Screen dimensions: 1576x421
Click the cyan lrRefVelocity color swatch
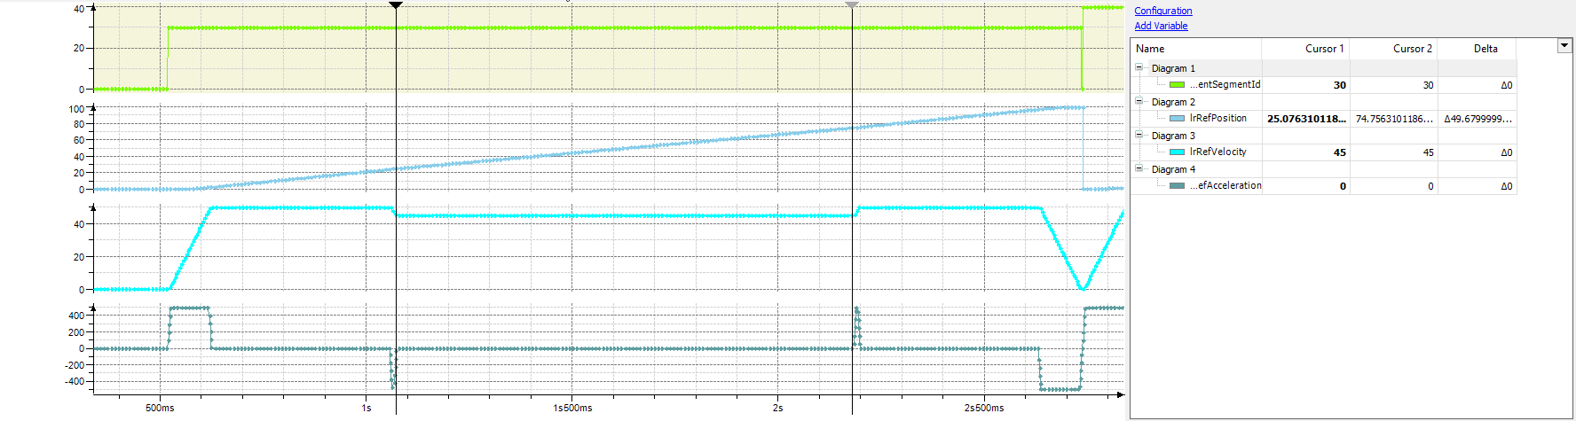(1177, 152)
